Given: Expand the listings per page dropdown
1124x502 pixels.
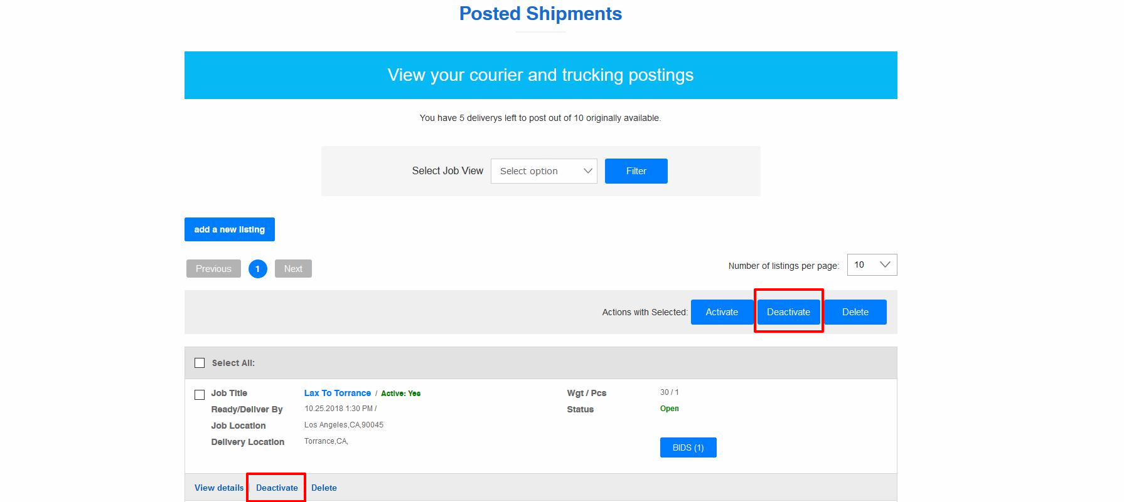Looking at the screenshot, I should (x=872, y=264).
